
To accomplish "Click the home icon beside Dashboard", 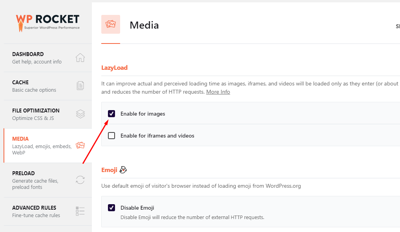I will [80, 57].
